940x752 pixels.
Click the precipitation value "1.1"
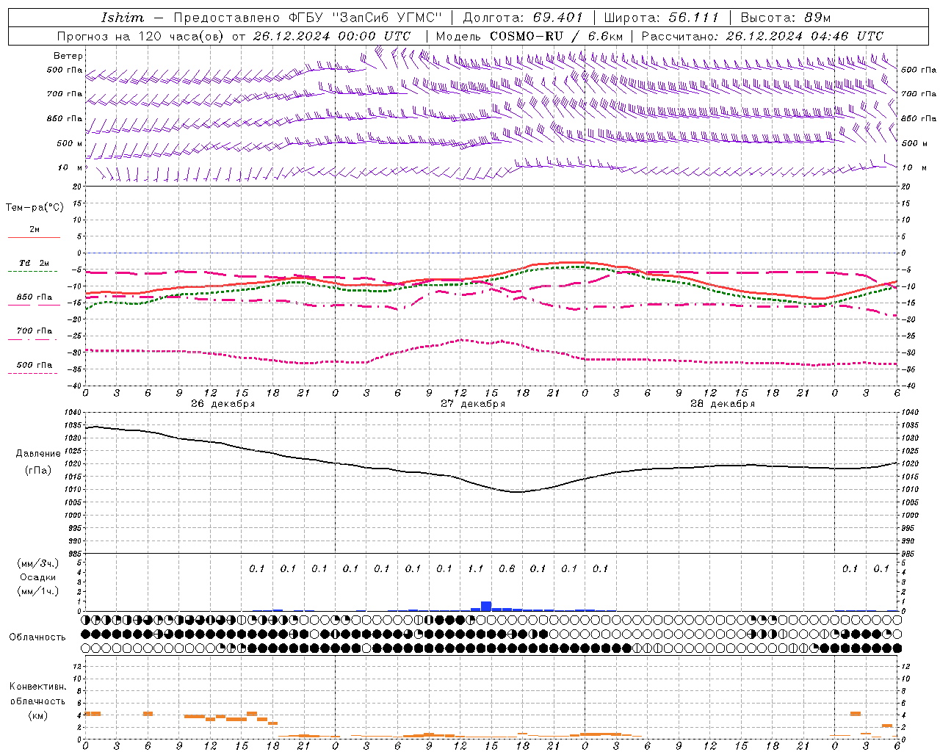click(476, 568)
